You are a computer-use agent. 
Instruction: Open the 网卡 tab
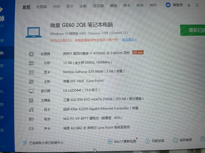coord(127,5)
